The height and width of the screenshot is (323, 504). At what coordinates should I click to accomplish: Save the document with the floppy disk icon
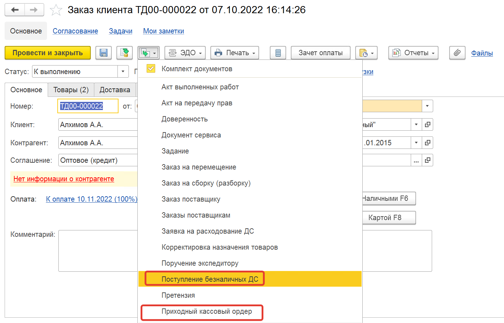pyautogui.click(x=104, y=53)
